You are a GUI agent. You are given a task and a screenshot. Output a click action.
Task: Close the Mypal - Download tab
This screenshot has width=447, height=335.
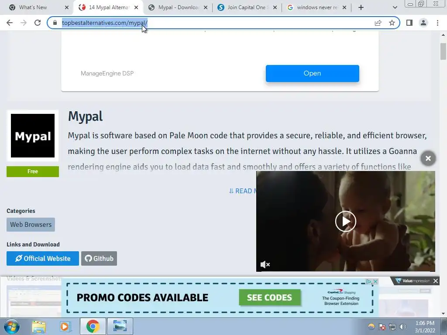point(206,7)
